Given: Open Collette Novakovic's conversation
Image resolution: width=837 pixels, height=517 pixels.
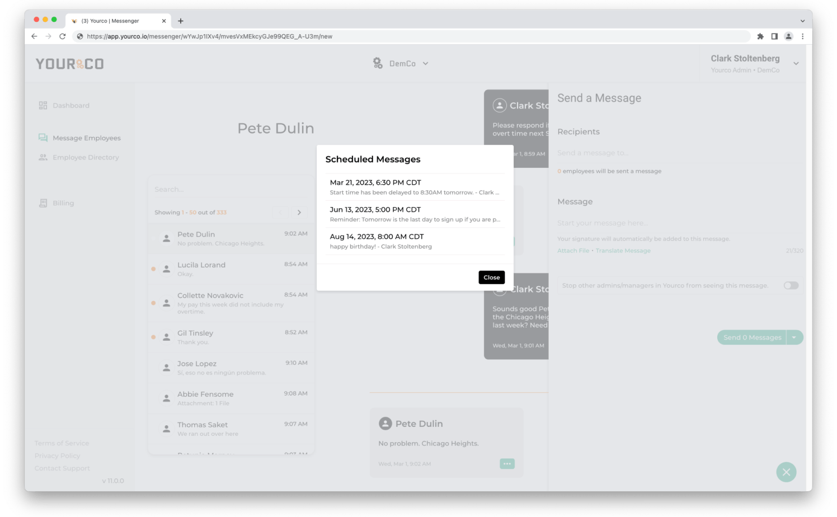Looking at the screenshot, I should (x=231, y=303).
